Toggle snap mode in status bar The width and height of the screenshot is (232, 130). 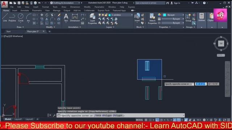point(150,120)
